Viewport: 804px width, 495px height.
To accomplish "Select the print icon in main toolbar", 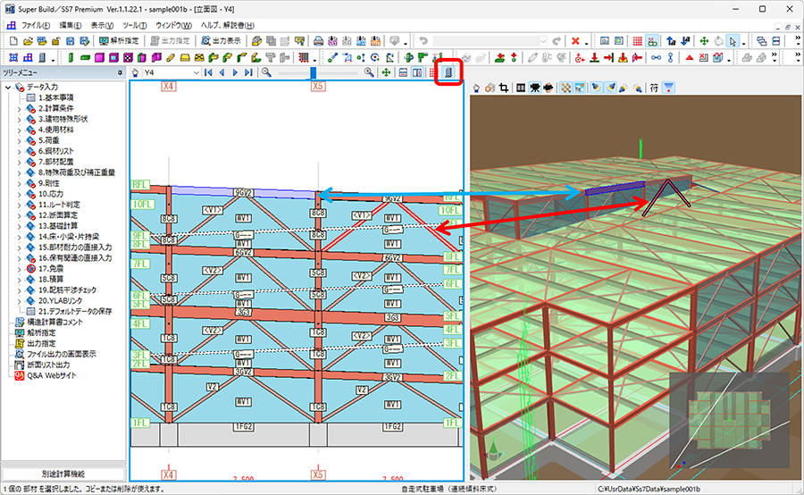I will pyautogui.click(x=318, y=41).
